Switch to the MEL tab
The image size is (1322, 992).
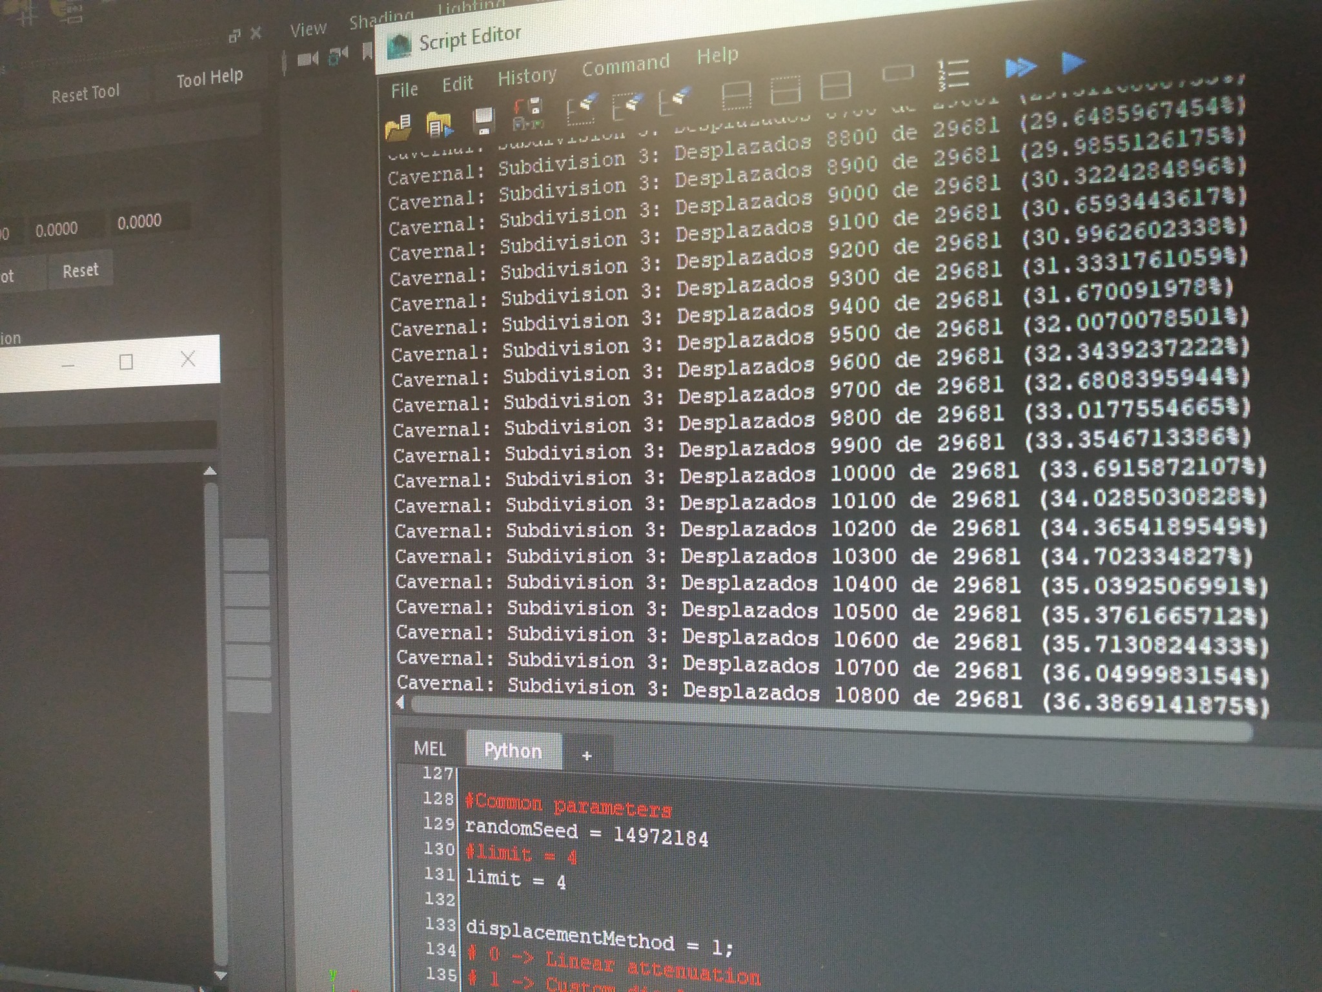pyautogui.click(x=429, y=748)
